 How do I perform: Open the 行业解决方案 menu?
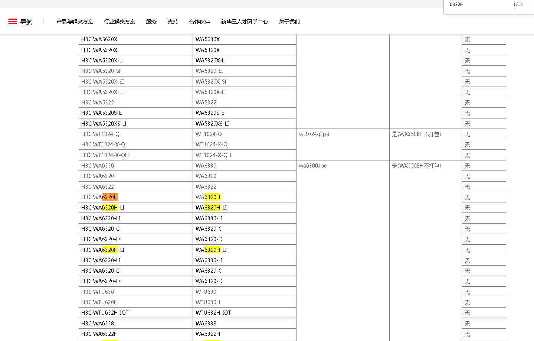coord(119,22)
